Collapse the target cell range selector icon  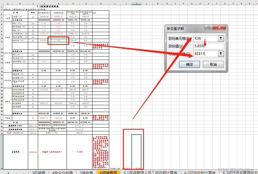[221, 38]
